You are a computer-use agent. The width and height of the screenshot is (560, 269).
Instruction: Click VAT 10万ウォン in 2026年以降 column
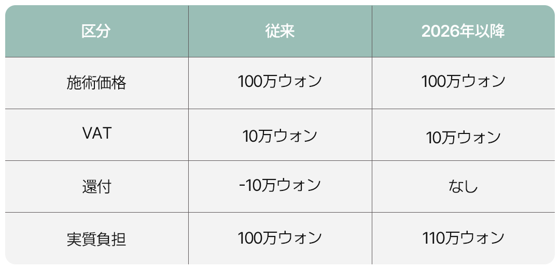click(x=463, y=138)
